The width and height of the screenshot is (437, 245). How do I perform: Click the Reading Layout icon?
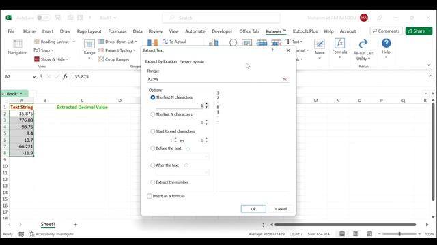(x=37, y=42)
